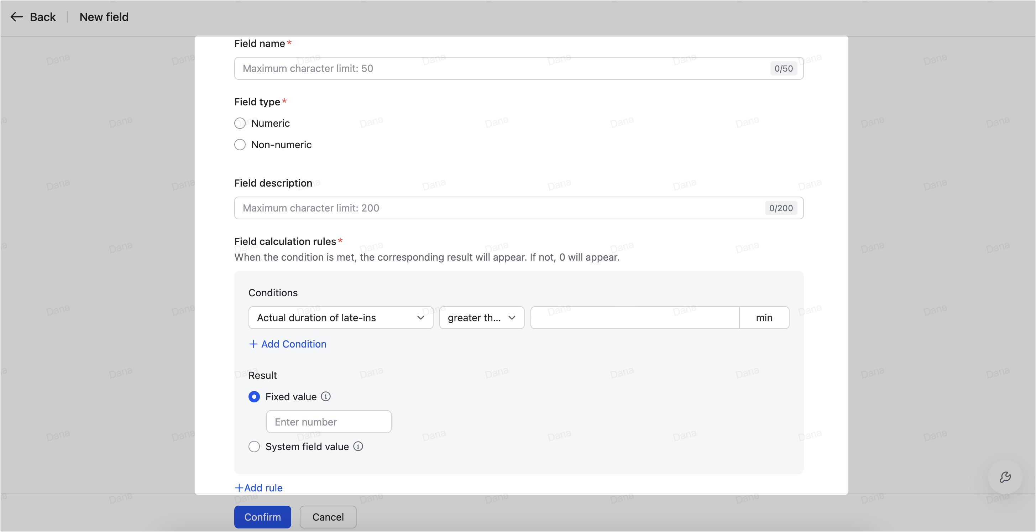Viewport: 1036px width, 532px height.
Task: Click the Enter number field under Fixed value
Action: 328,421
